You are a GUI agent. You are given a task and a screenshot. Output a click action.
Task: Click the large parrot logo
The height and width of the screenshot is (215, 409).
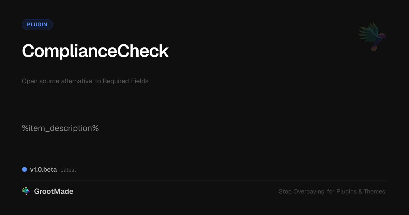point(373,37)
